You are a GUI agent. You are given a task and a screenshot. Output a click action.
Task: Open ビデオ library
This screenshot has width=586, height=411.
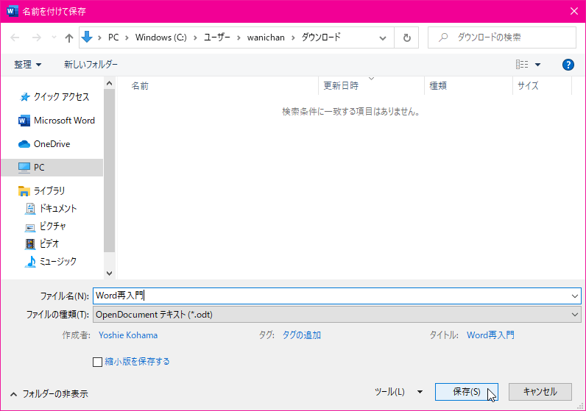49,244
